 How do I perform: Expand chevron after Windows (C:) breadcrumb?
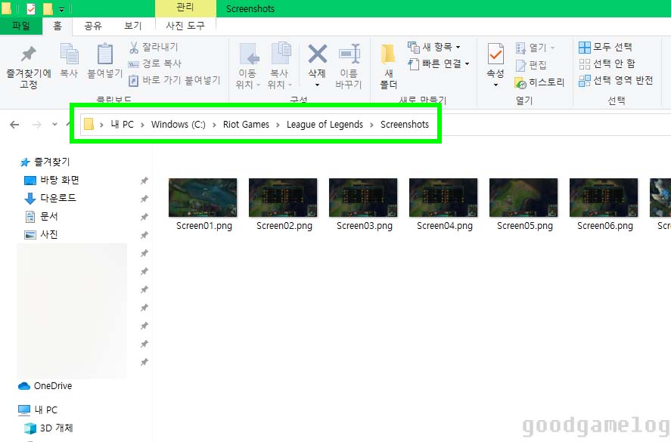coord(214,125)
